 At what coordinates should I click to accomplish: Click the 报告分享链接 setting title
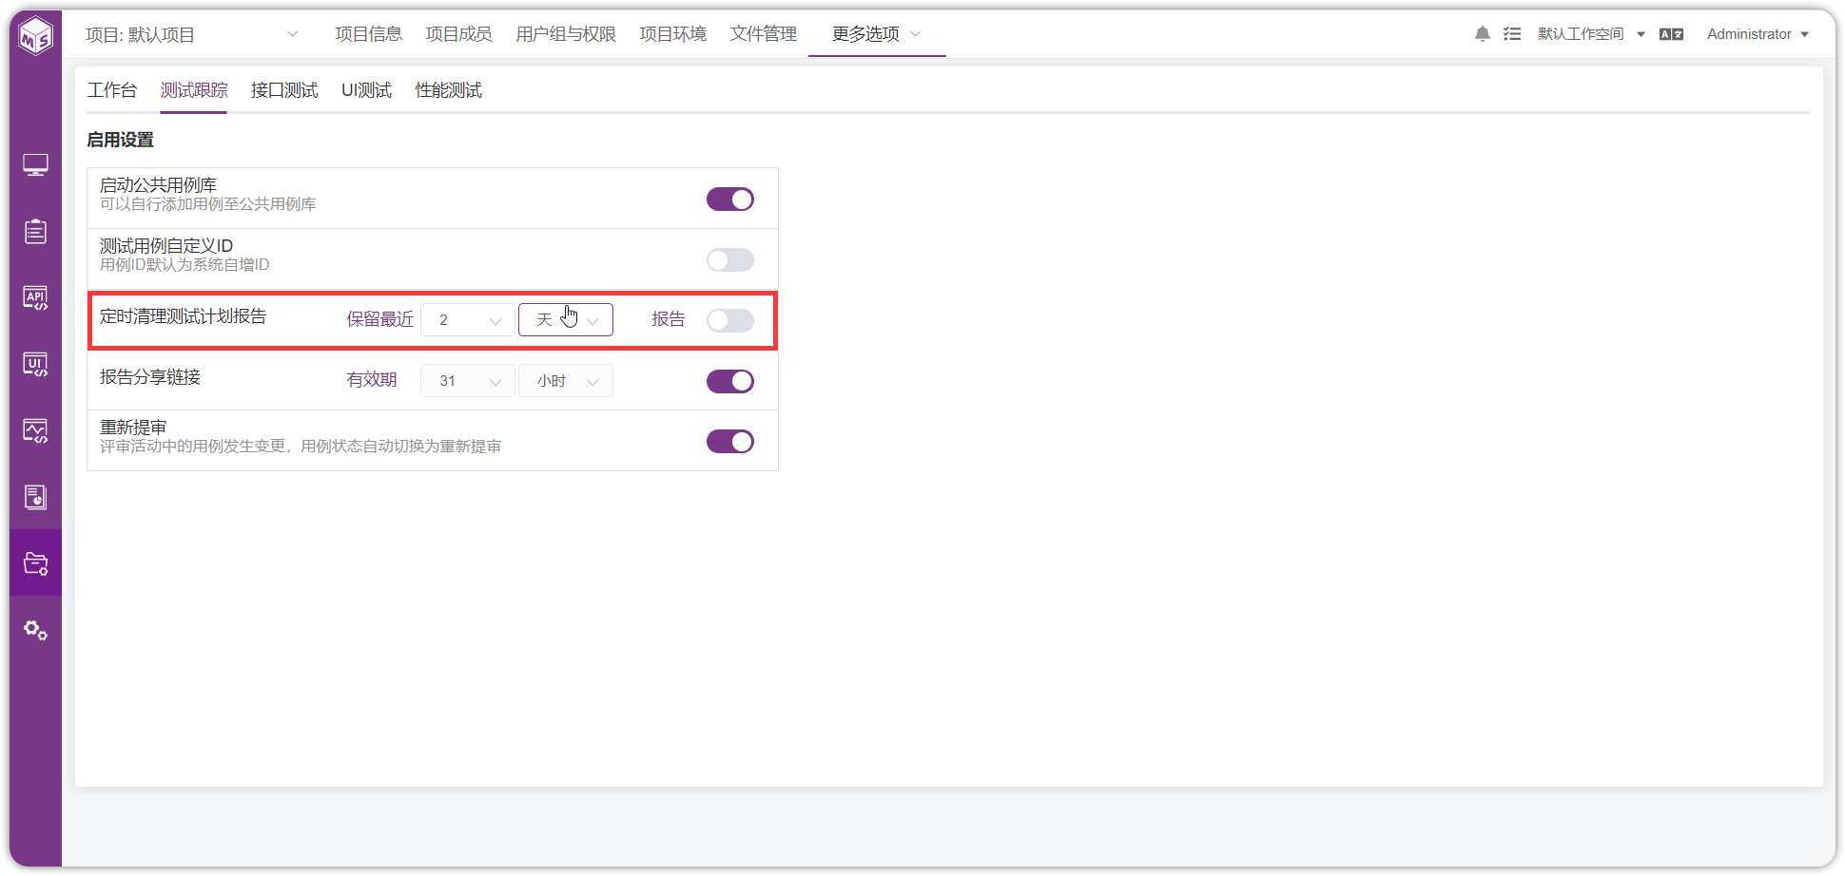(150, 377)
